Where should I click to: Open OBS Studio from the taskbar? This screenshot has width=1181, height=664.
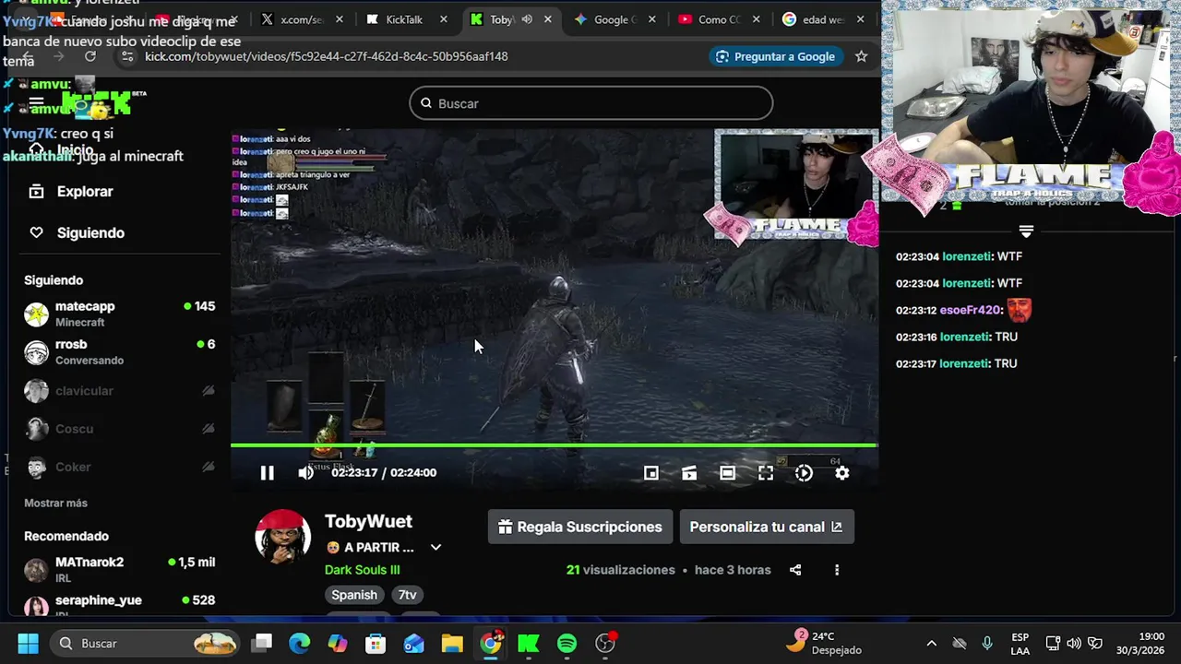pos(605,643)
